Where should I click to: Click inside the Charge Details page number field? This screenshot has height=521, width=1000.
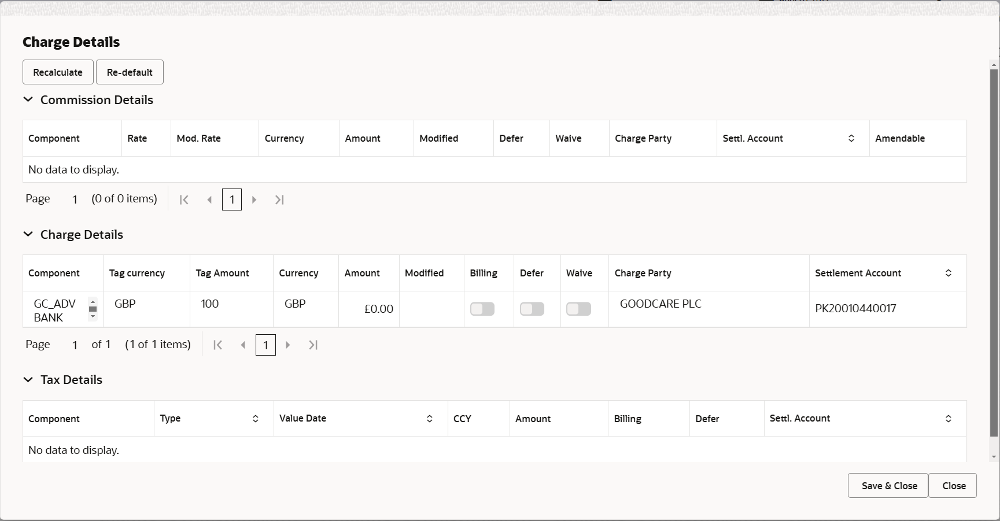pos(265,345)
